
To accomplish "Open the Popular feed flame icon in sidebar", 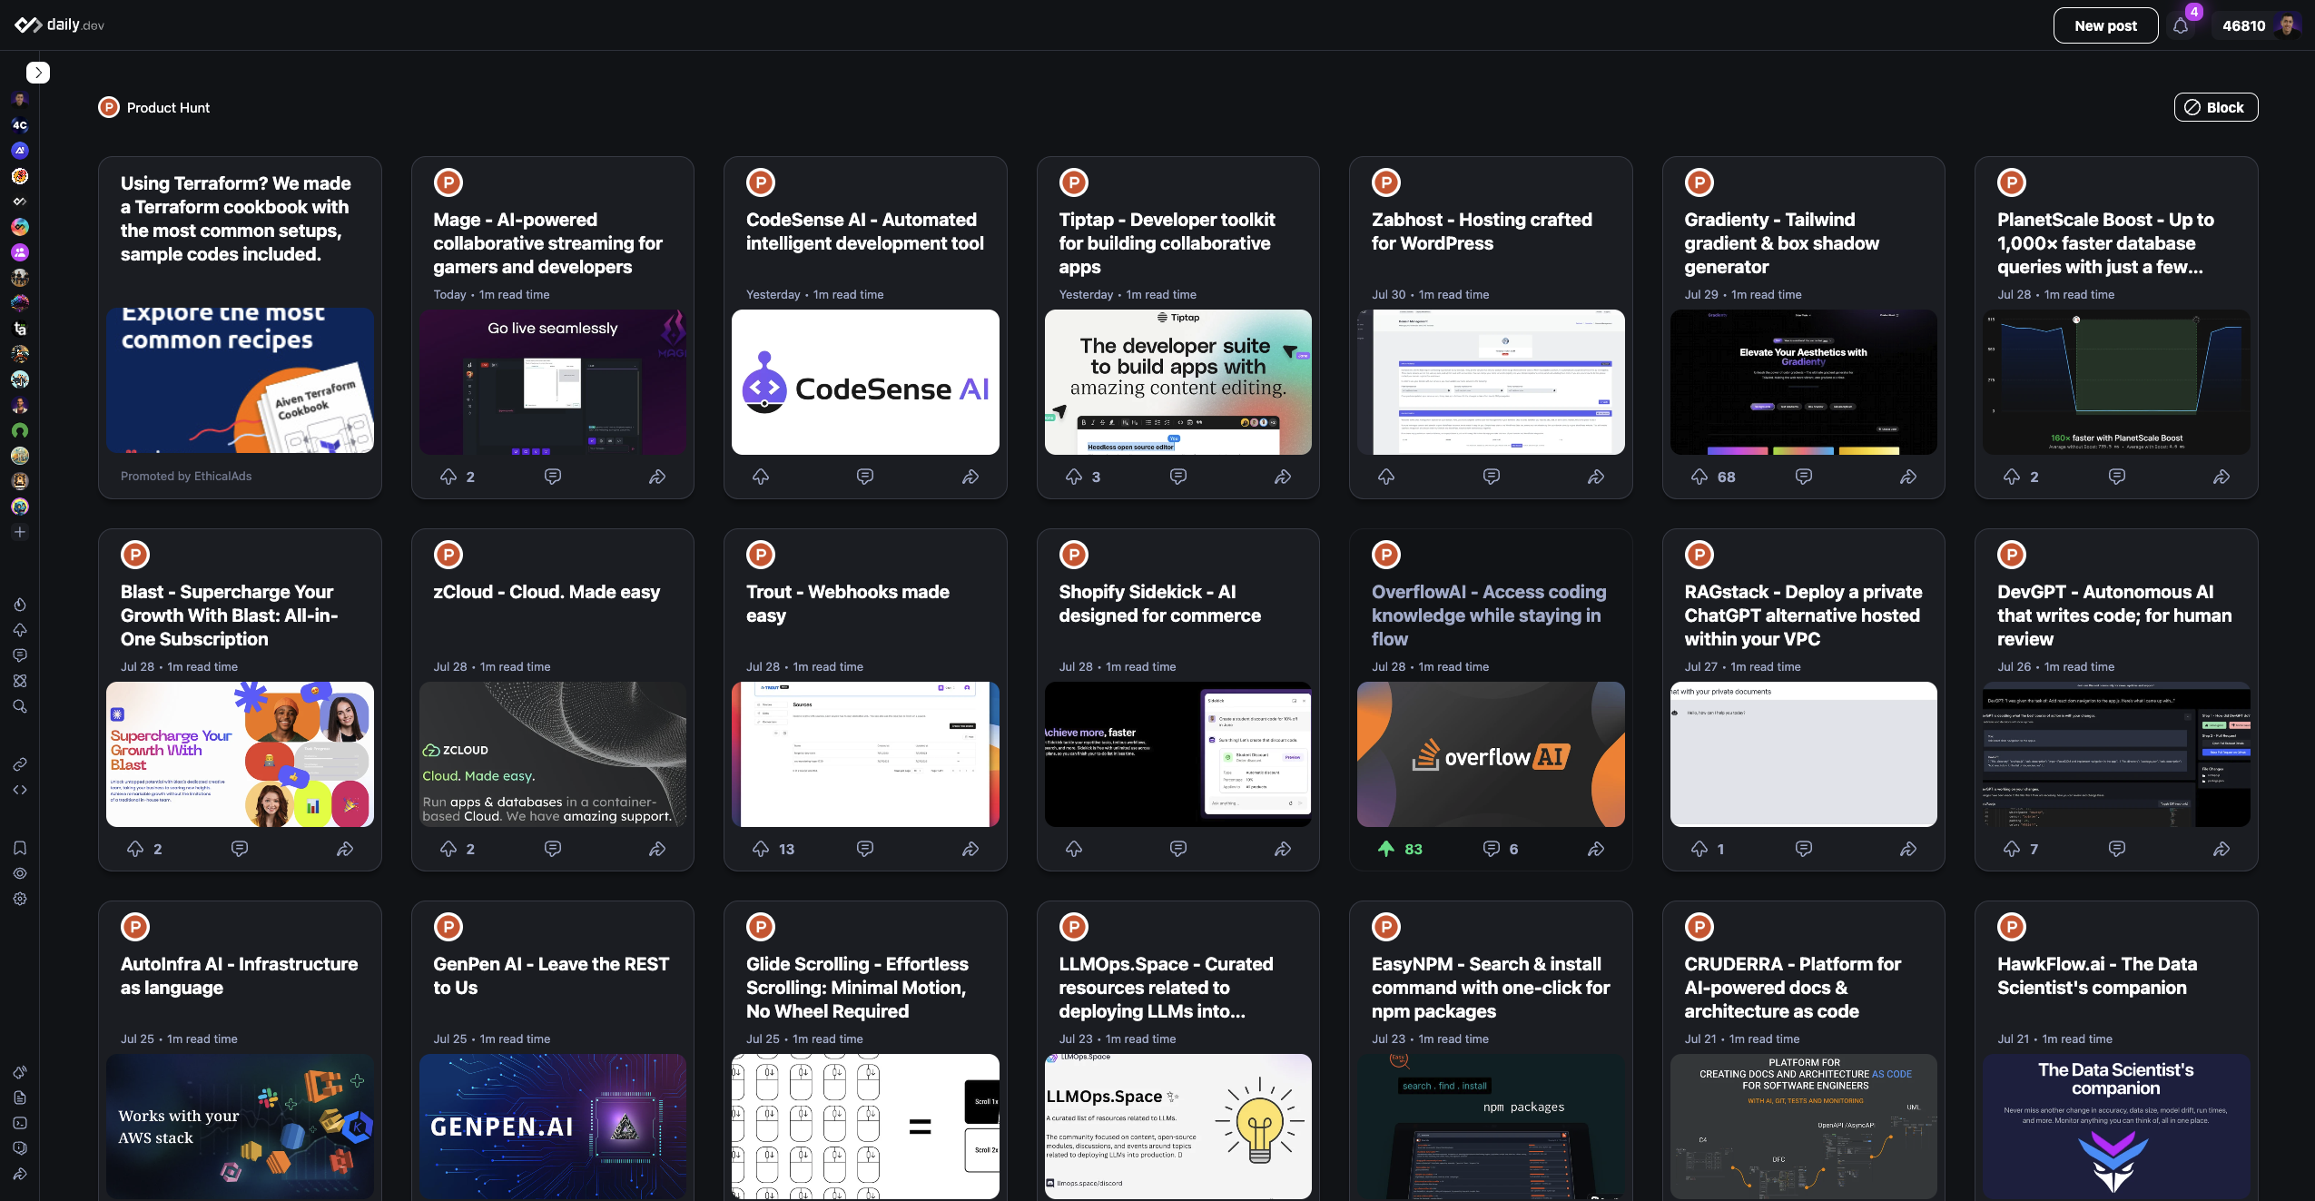I will pos(20,605).
